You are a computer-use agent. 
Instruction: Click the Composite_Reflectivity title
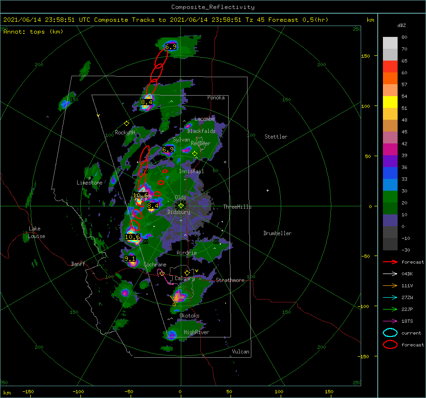click(213, 7)
